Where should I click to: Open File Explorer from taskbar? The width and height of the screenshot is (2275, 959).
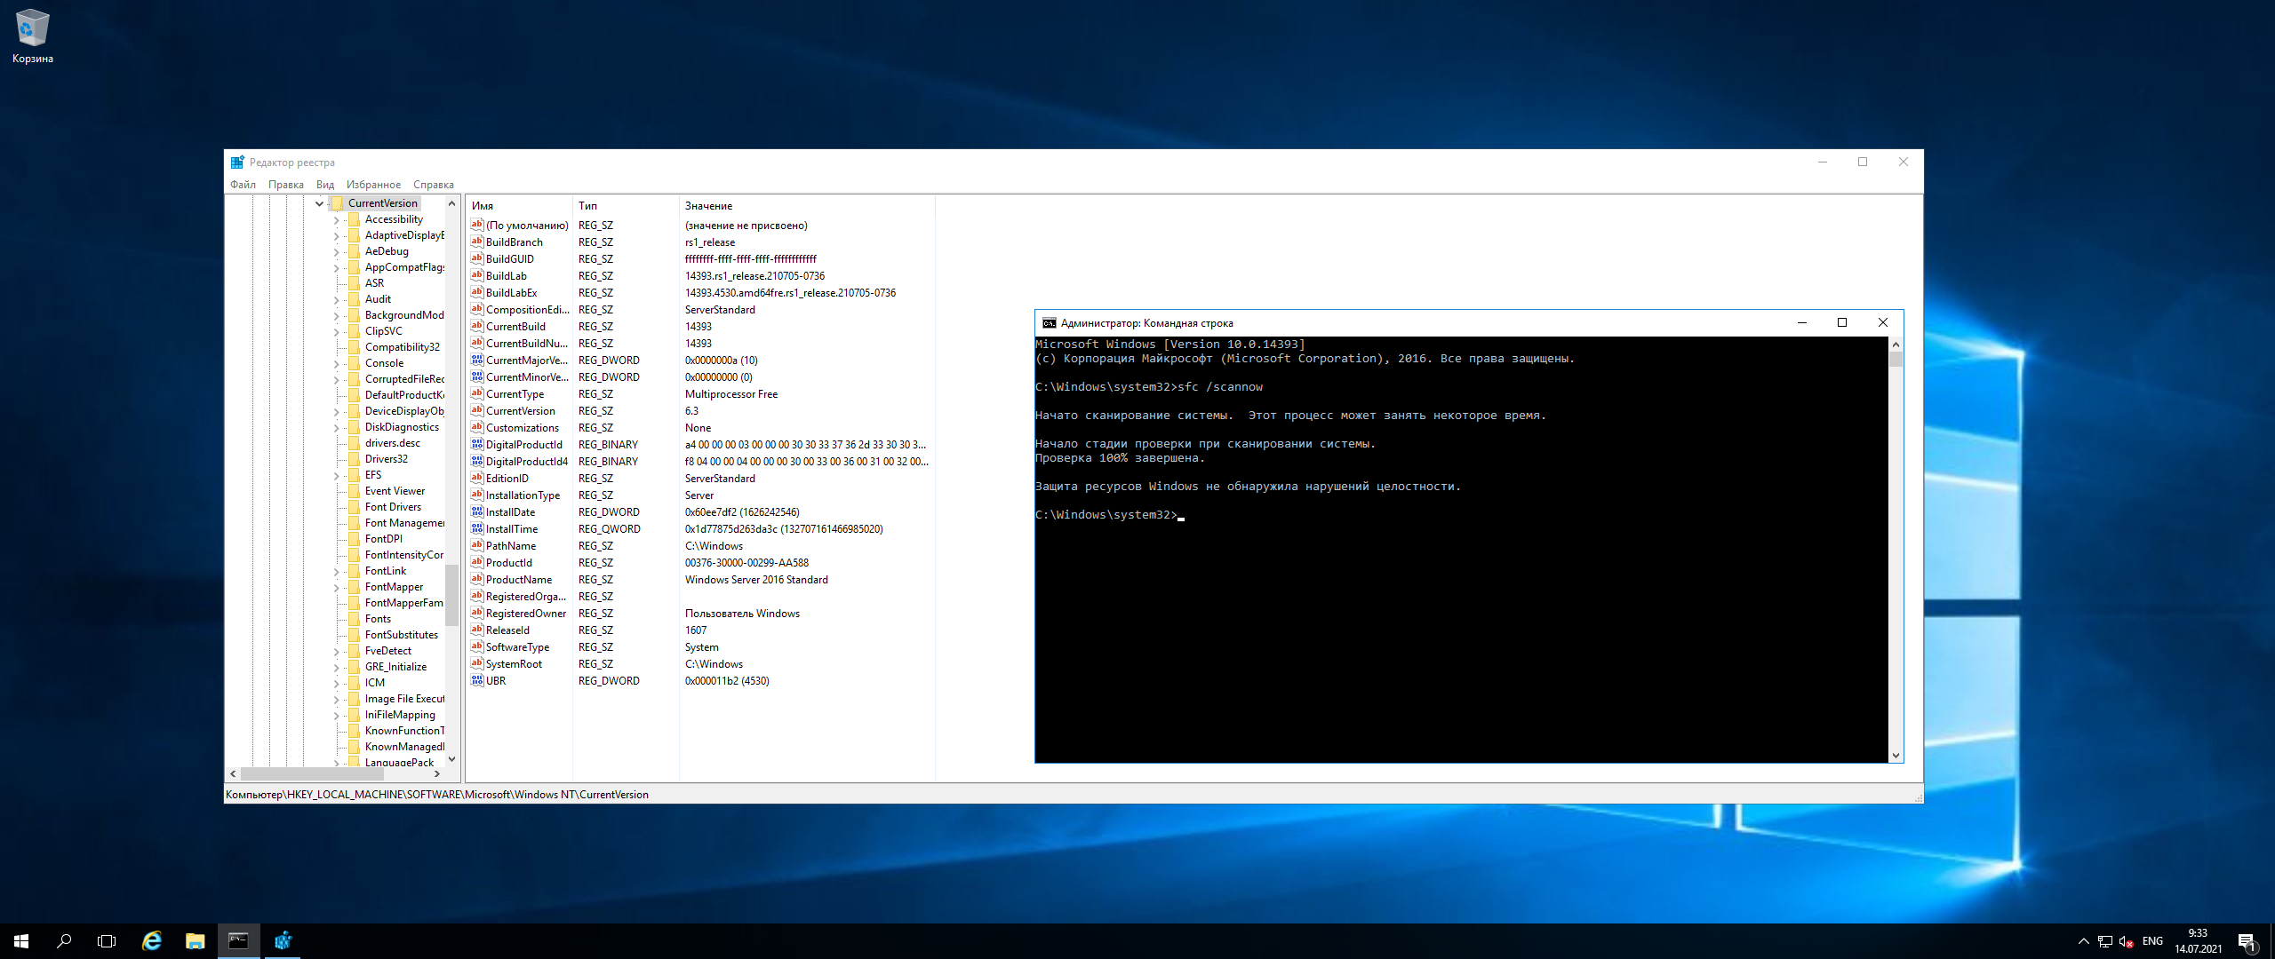(x=196, y=941)
